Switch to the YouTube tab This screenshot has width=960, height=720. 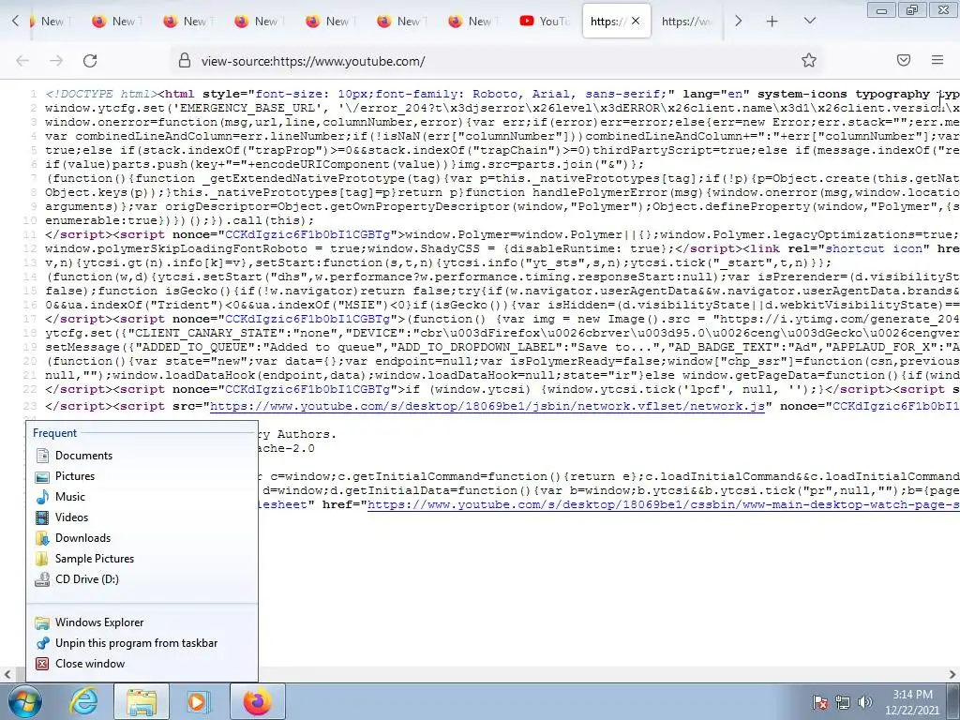coord(545,21)
